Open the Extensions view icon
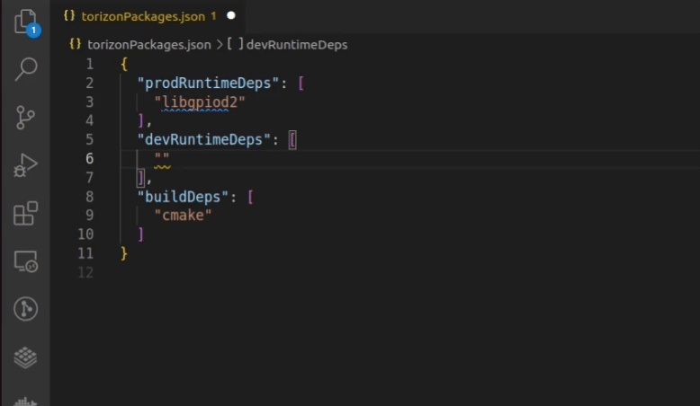 (25, 214)
